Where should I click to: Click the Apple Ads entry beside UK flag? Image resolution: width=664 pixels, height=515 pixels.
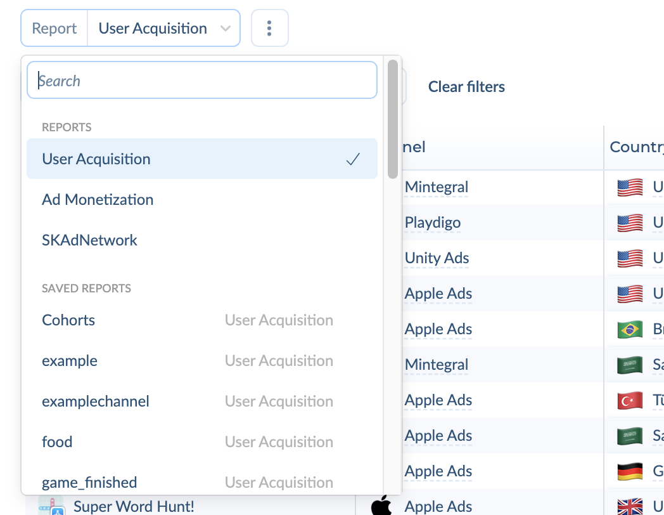pyautogui.click(x=438, y=507)
